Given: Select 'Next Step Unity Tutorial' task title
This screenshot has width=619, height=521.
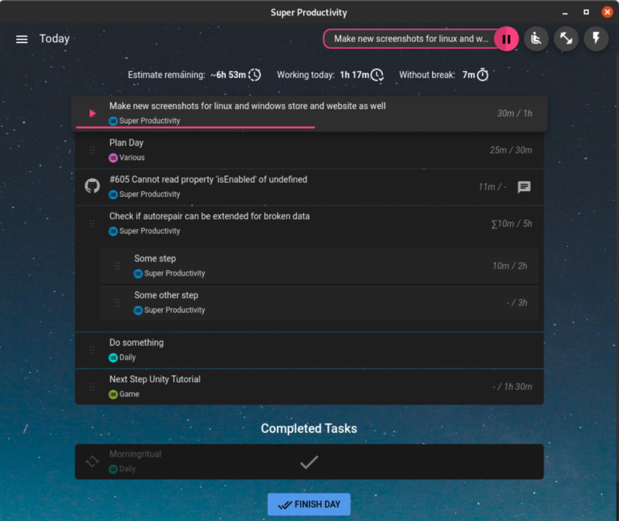Looking at the screenshot, I should pyautogui.click(x=155, y=379).
